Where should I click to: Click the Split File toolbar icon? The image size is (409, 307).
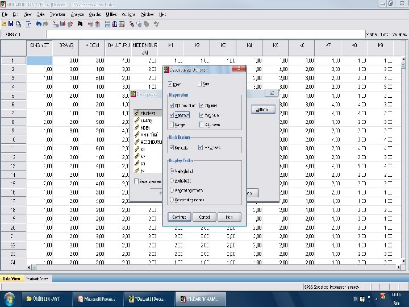[x=107, y=24]
